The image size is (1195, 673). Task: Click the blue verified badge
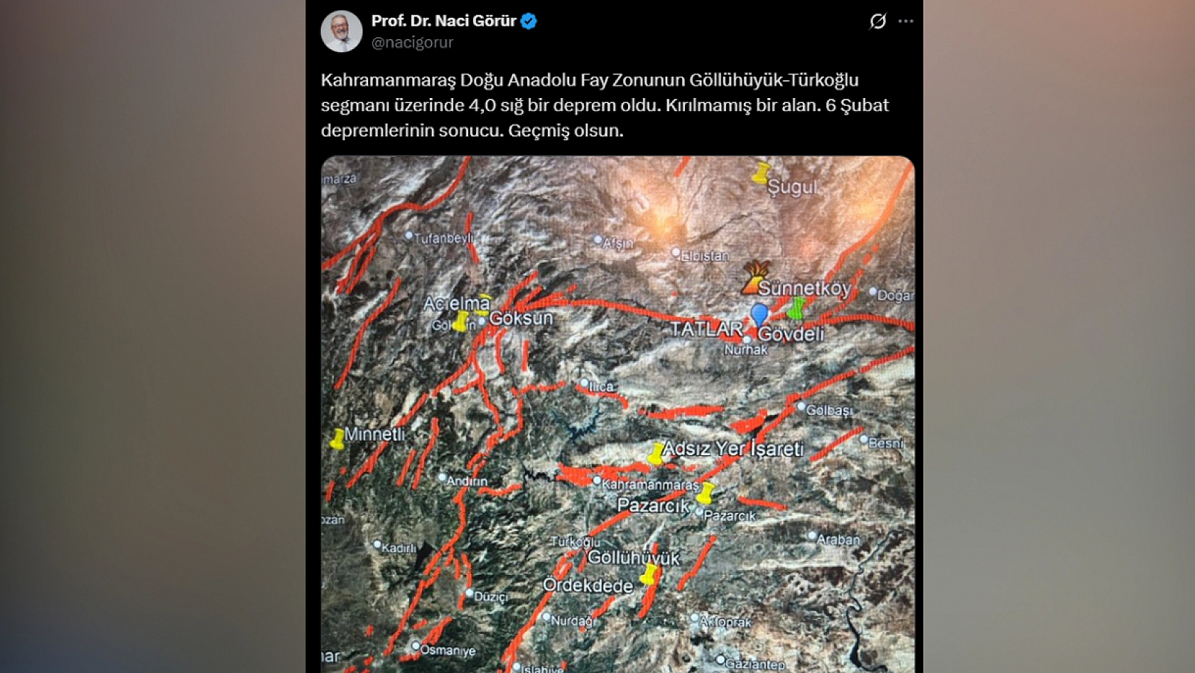coord(529,21)
